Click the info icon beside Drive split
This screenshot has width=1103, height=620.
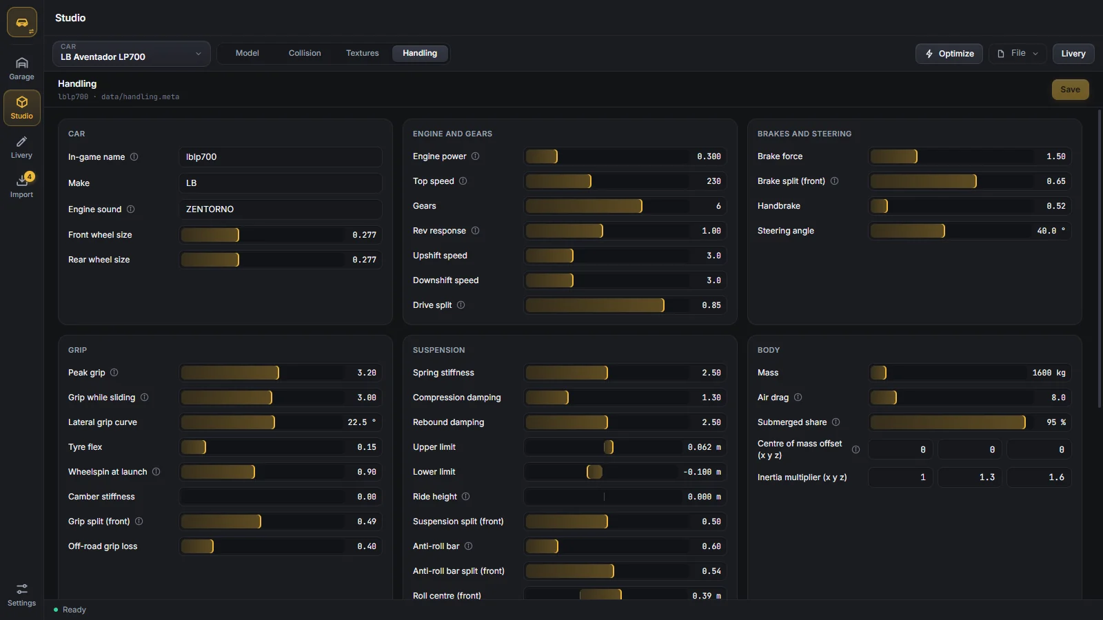click(x=461, y=305)
